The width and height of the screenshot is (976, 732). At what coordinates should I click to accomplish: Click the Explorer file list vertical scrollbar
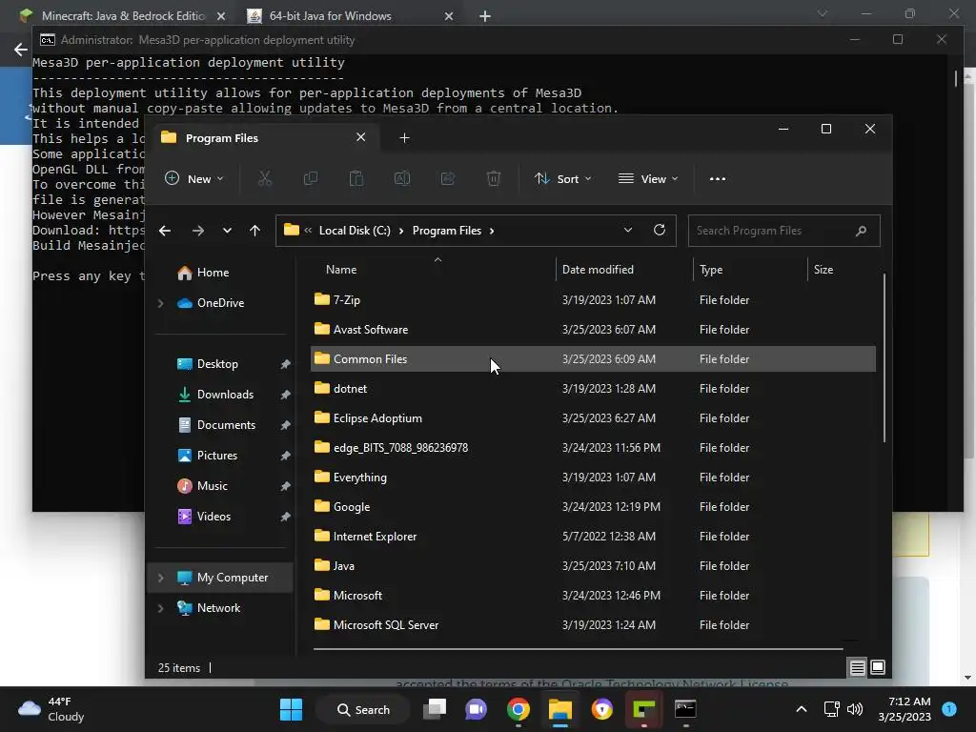pos(884,358)
